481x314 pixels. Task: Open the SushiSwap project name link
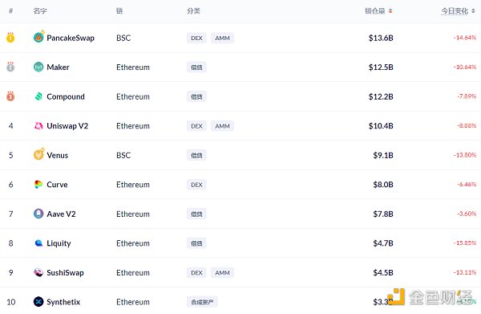[65, 272]
